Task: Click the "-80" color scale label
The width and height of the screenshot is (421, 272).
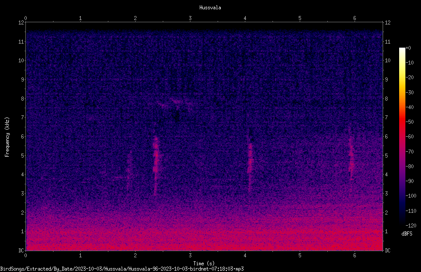Action: coord(409,166)
